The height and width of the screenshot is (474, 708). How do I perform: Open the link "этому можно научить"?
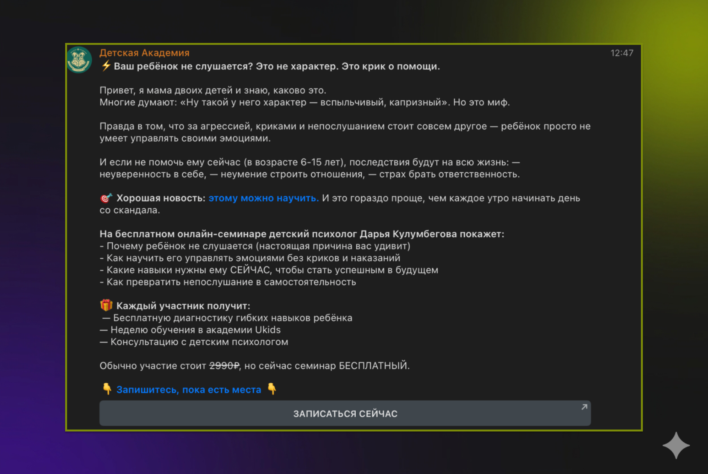coord(263,198)
